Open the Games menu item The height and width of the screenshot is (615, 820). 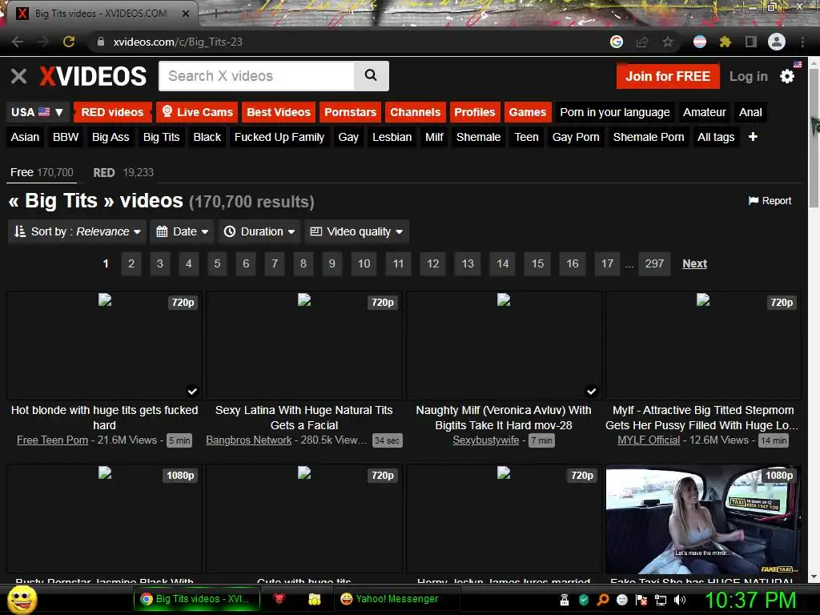(x=527, y=112)
